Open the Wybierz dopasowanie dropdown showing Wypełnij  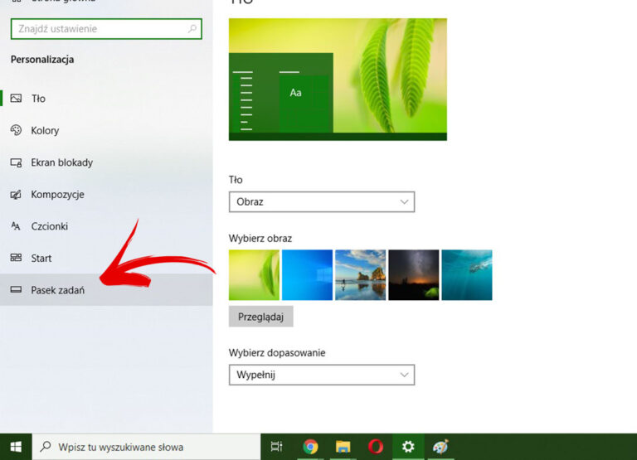pos(322,375)
